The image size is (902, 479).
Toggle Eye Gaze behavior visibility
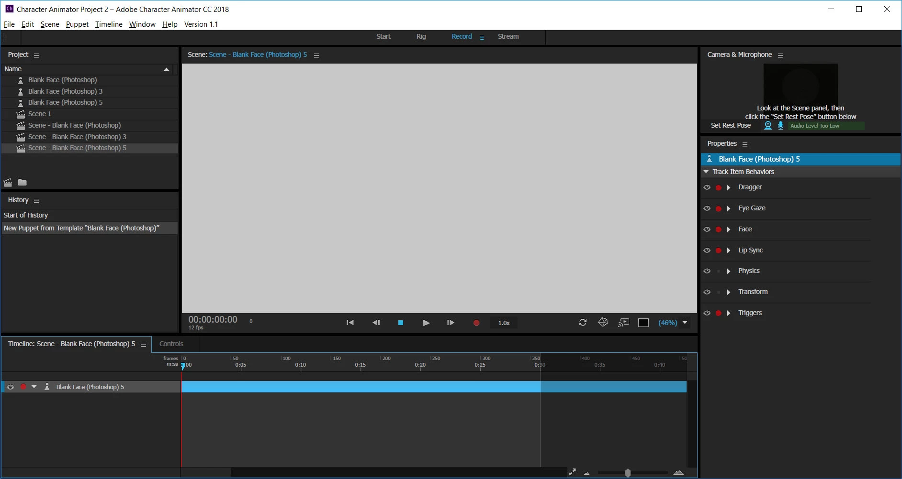tap(707, 208)
